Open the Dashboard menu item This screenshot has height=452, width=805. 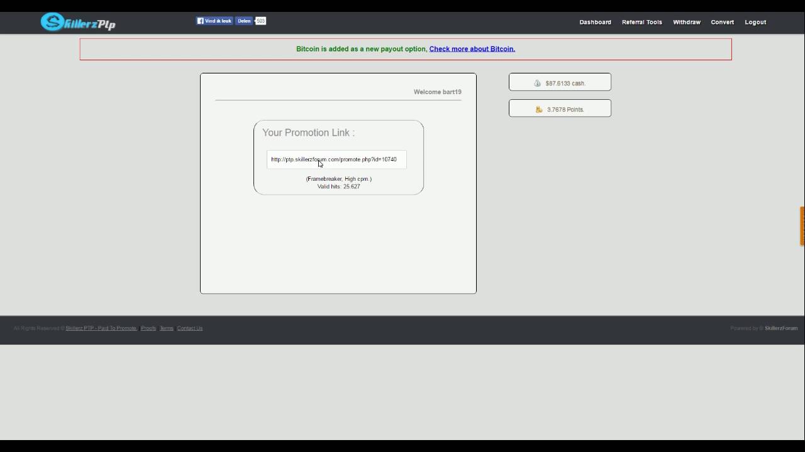(x=595, y=22)
